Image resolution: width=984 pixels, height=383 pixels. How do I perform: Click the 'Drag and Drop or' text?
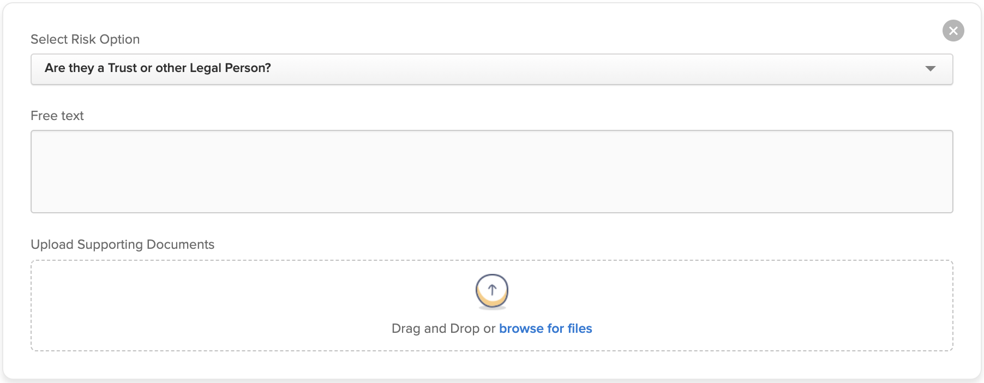(443, 328)
